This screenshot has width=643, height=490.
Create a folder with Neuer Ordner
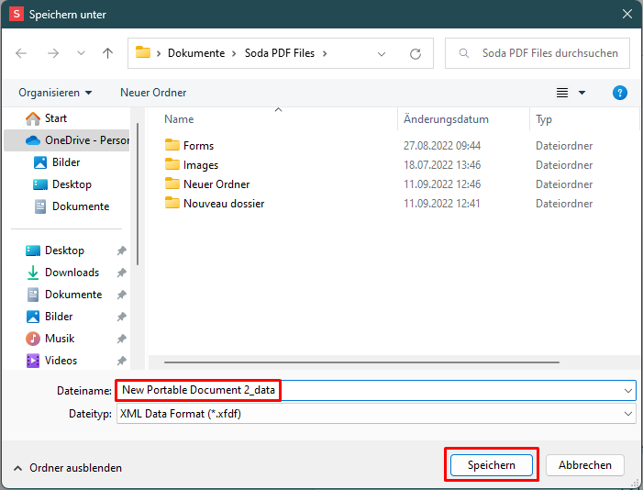tap(153, 93)
